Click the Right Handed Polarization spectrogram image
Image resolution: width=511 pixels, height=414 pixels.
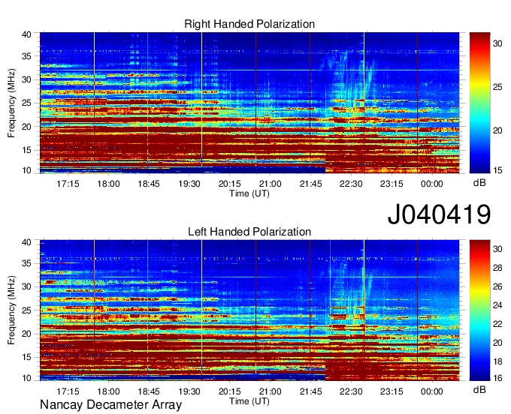pyautogui.click(x=249, y=103)
